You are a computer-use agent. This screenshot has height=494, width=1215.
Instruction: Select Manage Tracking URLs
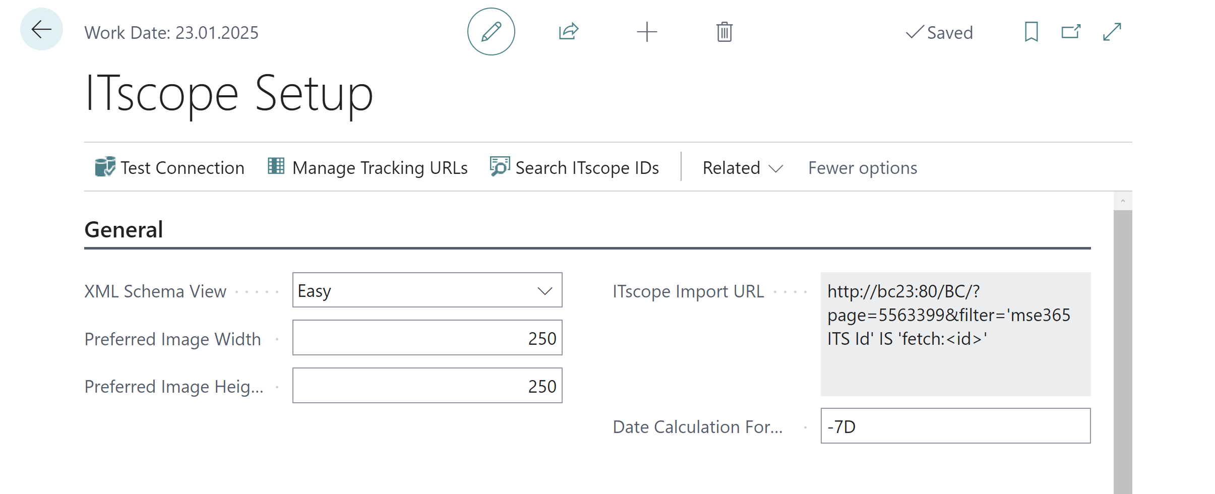(x=380, y=167)
